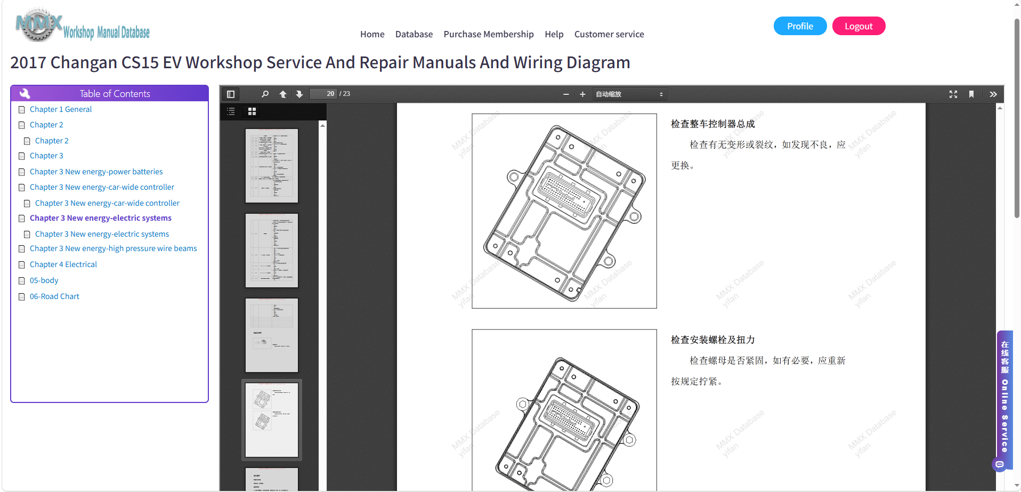Open indented New energy-electric systems sub-entry
This screenshot has height=492, width=1021.
click(x=102, y=234)
